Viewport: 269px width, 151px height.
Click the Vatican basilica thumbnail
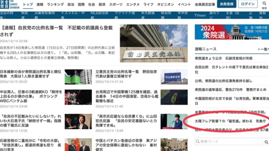pyautogui.click(x=174, y=145)
